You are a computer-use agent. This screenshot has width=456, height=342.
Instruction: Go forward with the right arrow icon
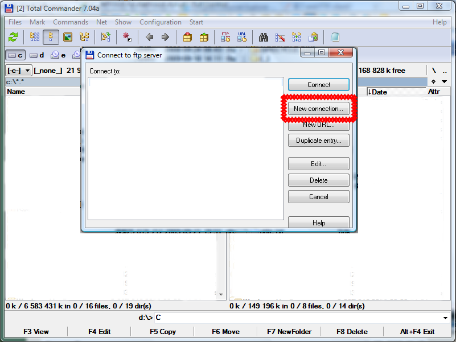[165, 37]
